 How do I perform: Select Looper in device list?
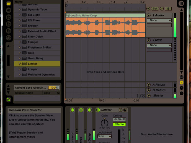pyautogui.click(x=37, y=69)
